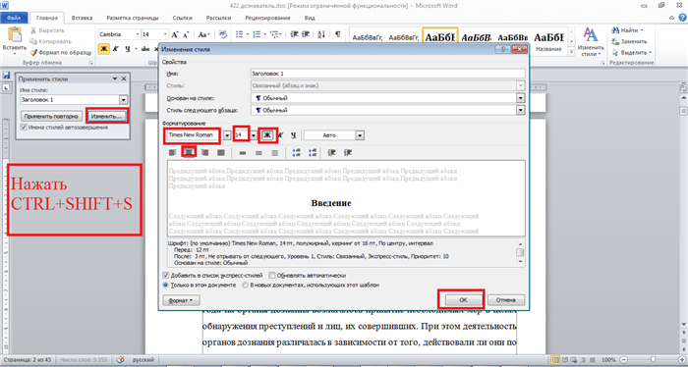Viewport: 688px width, 367px height.
Task: Open ribbon Cambria font name dropdown
Action: (x=138, y=34)
